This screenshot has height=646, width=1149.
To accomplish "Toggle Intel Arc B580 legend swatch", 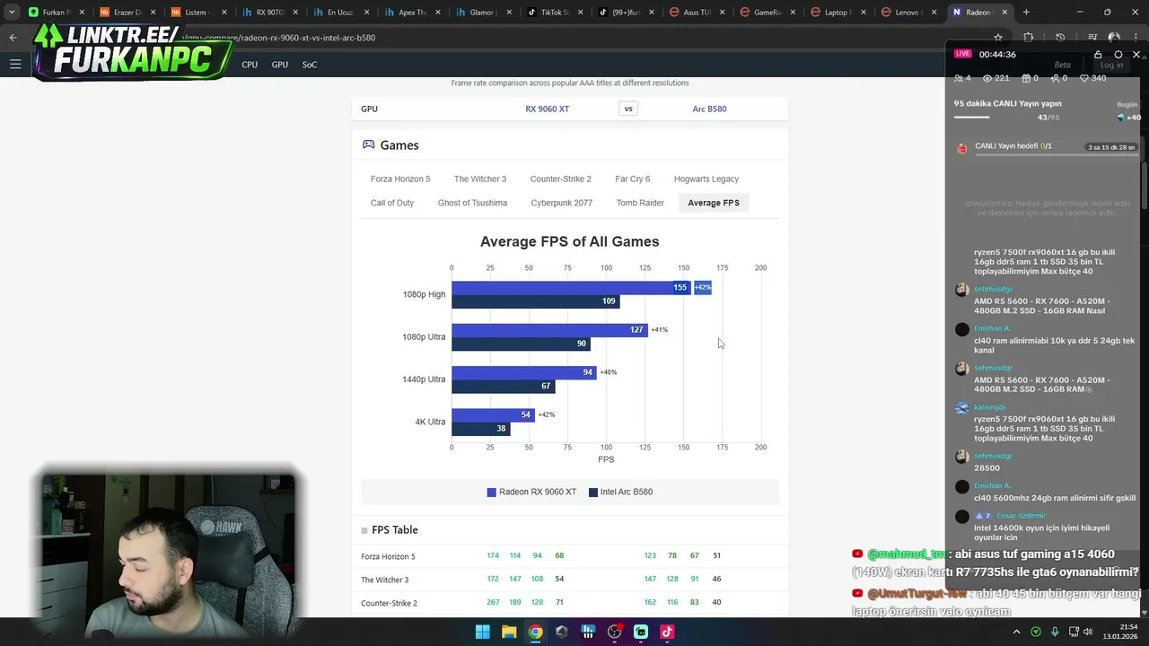I will [x=593, y=493].
